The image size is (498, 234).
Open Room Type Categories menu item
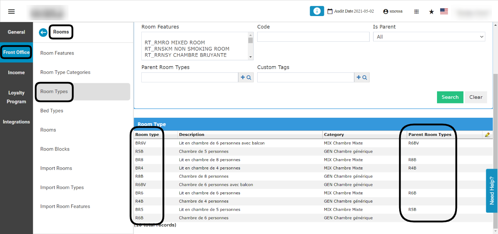pos(65,72)
